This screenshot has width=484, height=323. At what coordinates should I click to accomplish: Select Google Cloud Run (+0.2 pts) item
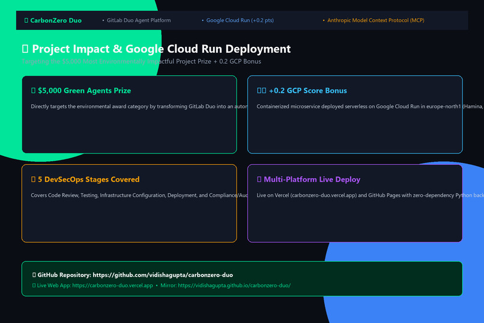[240, 20]
